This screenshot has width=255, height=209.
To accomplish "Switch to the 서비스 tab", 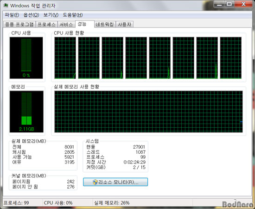I will [66, 25].
